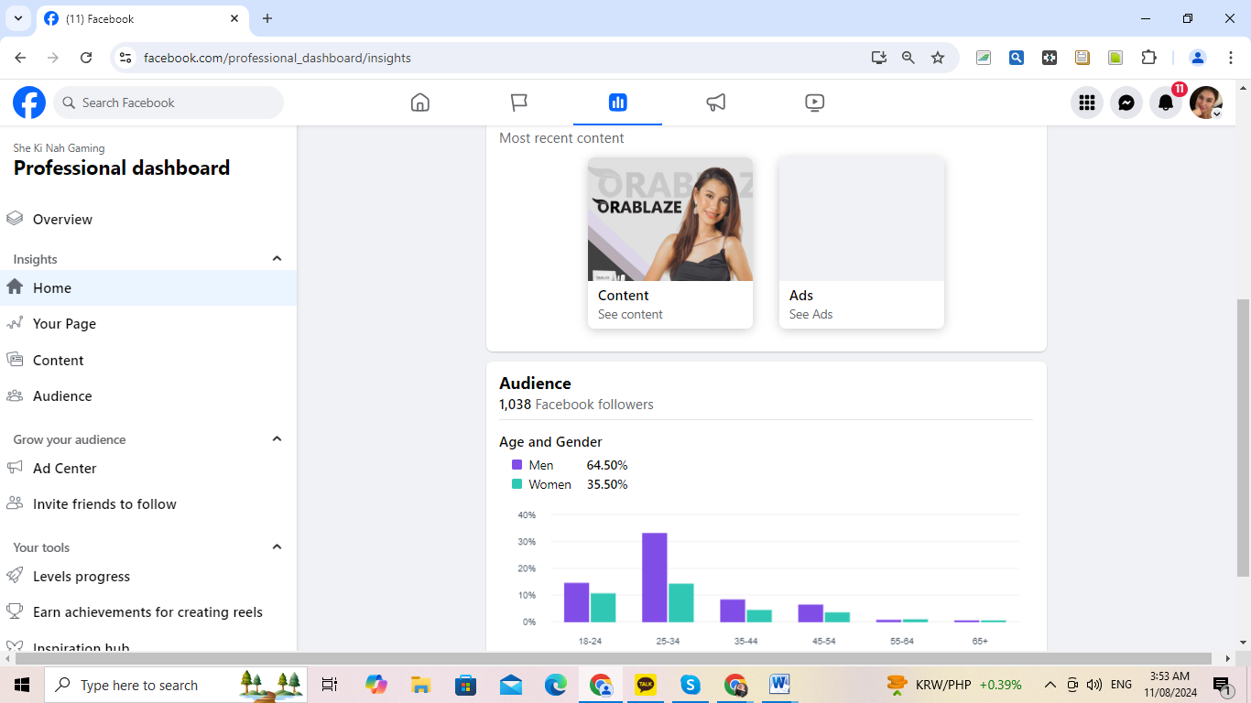
Task: Click the Windows taskbar search box
Action: 174,685
